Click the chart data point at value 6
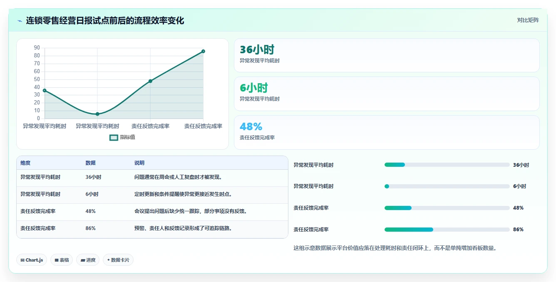This screenshot has height=282, width=556. pos(97,114)
